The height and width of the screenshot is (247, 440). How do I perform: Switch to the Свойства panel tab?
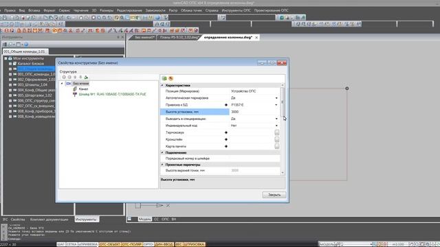coord(18,220)
